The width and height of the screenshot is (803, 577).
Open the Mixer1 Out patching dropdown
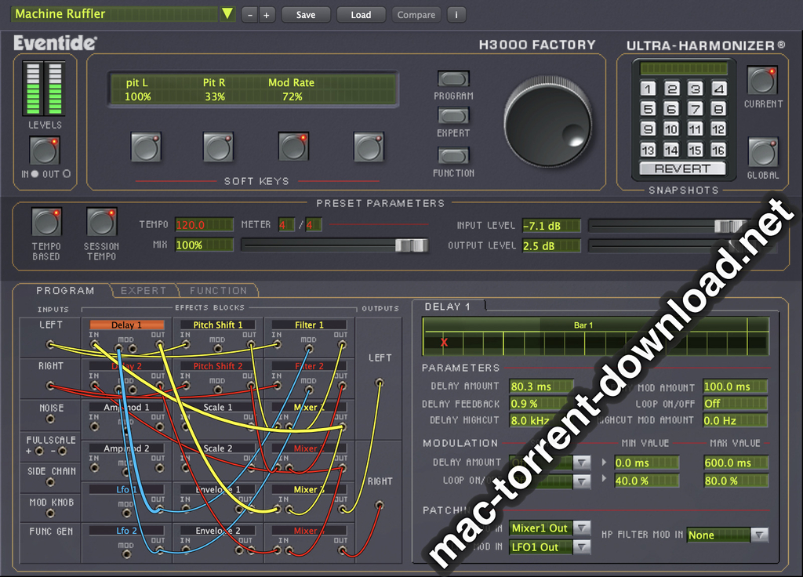(581, 528)
